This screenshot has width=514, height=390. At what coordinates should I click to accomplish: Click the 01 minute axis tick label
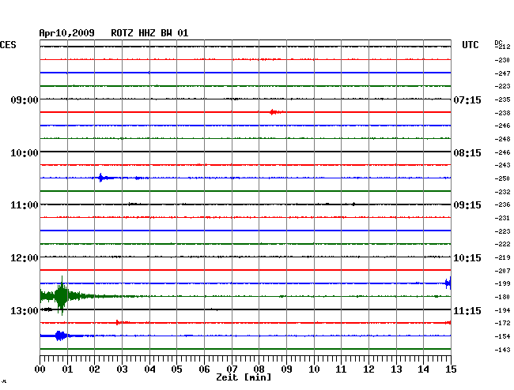[x=67, y=369]
